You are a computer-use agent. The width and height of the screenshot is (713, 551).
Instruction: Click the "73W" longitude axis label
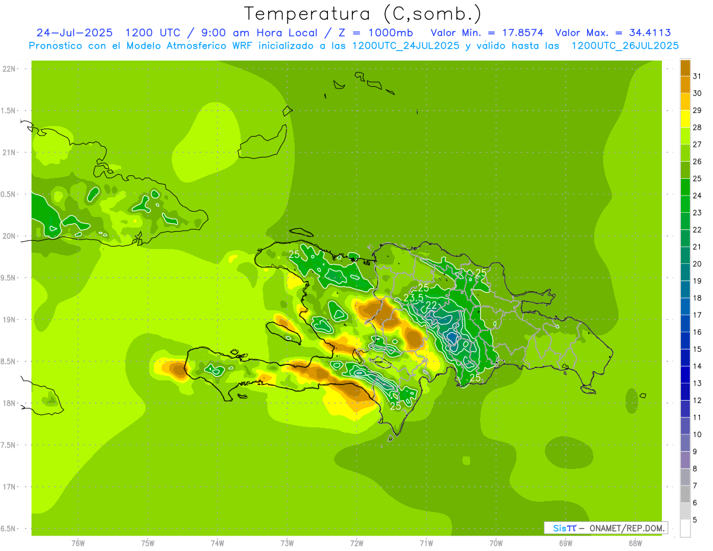coord(287,543)
